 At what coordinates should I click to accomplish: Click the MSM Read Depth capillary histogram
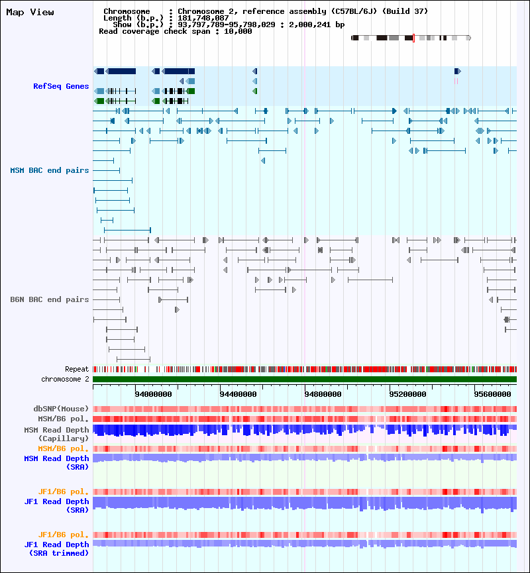pyautogui.click(x=305, y=431)
